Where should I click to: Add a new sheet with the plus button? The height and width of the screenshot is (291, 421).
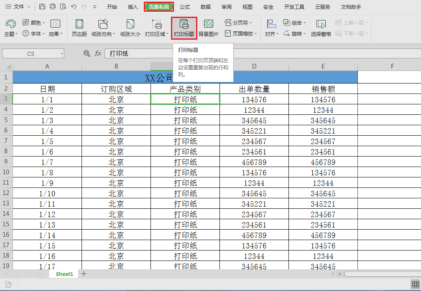(84, 274)
